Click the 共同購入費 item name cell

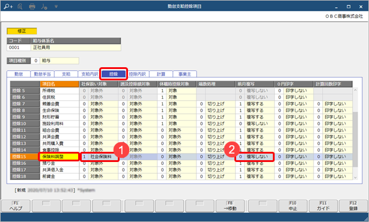(59, 143)
